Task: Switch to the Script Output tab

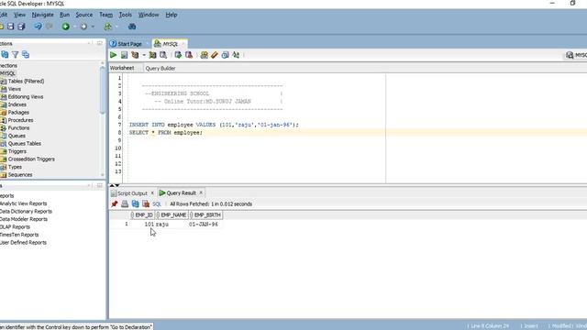Action: [132, 193]
